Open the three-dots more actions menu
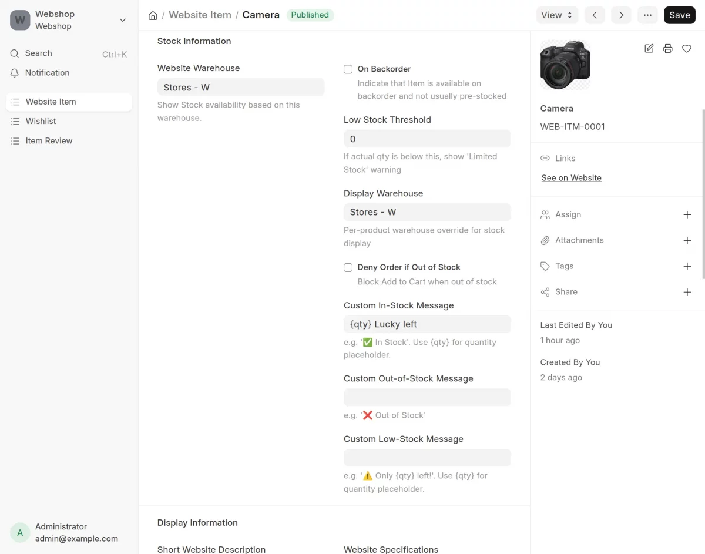 pyautogui.click(x=647, y=15)
